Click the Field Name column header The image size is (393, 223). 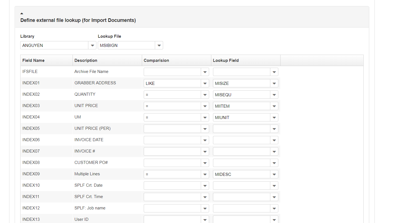click(x=34, y=60)
